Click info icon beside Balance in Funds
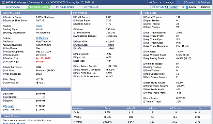Image resolution: width=213 pixels, height=124 pixels. coord(4,94)
